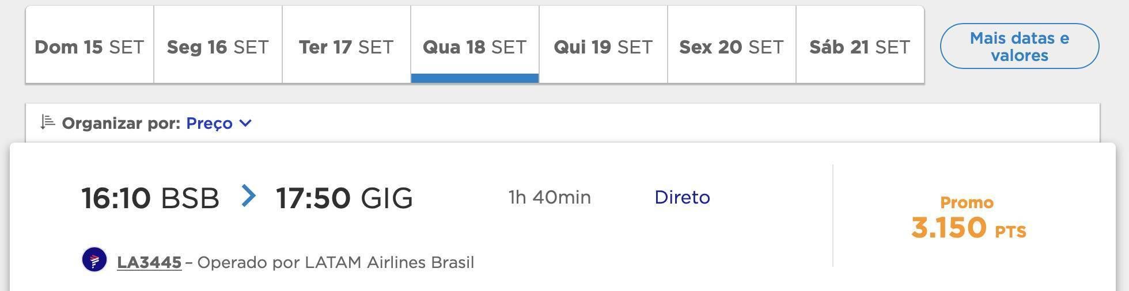
Task: Expand the Preço sort chevron
Action: pyautogui.click(x=245, y=123)
